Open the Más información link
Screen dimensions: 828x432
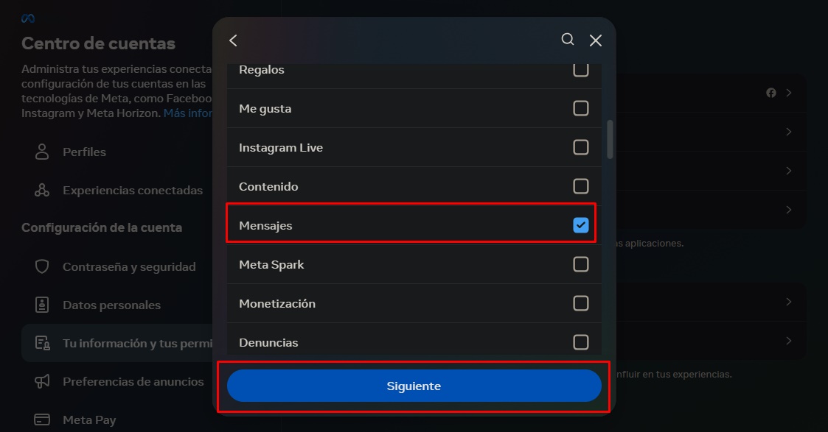[x=188, y=113]
